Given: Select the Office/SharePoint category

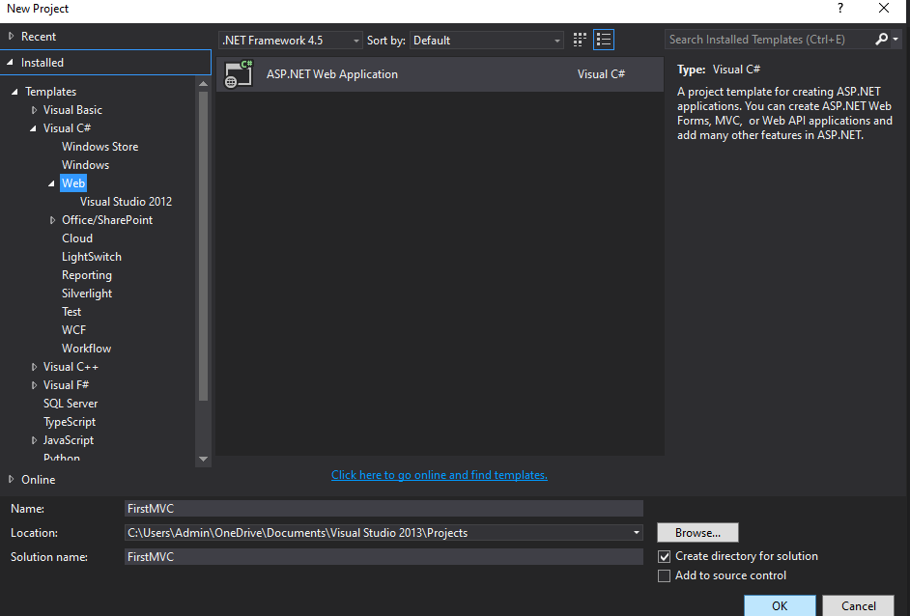Looking at the screenshot, I should pos(107,220).
